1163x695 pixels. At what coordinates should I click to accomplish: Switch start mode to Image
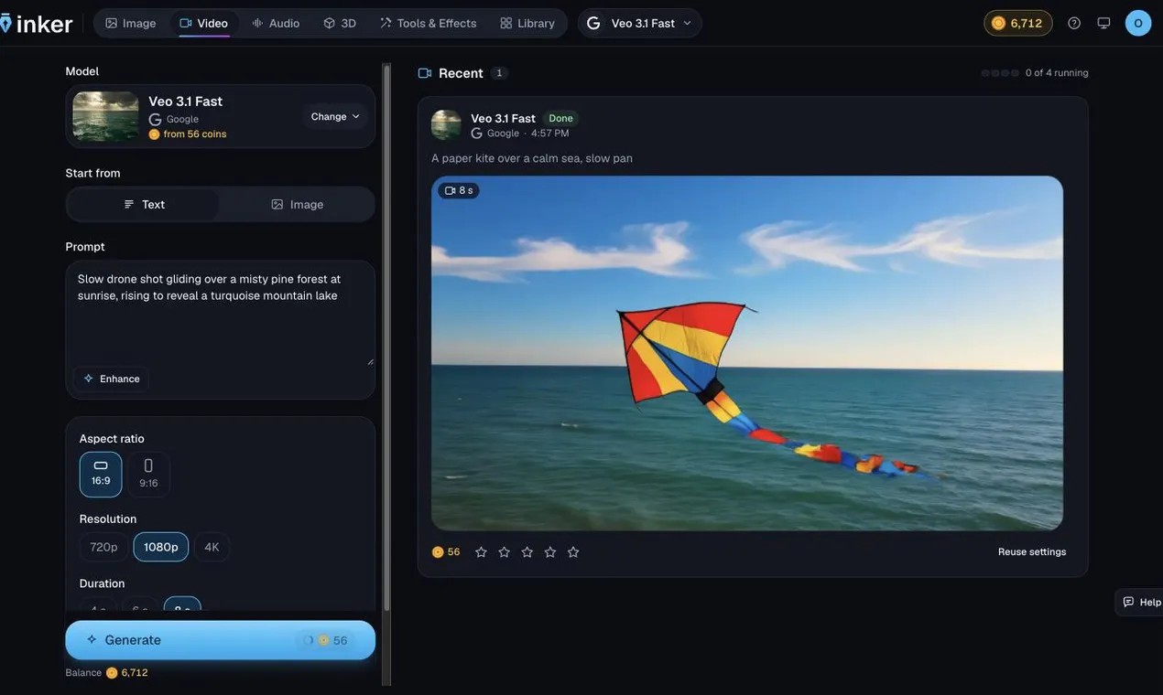click(297, 204)
